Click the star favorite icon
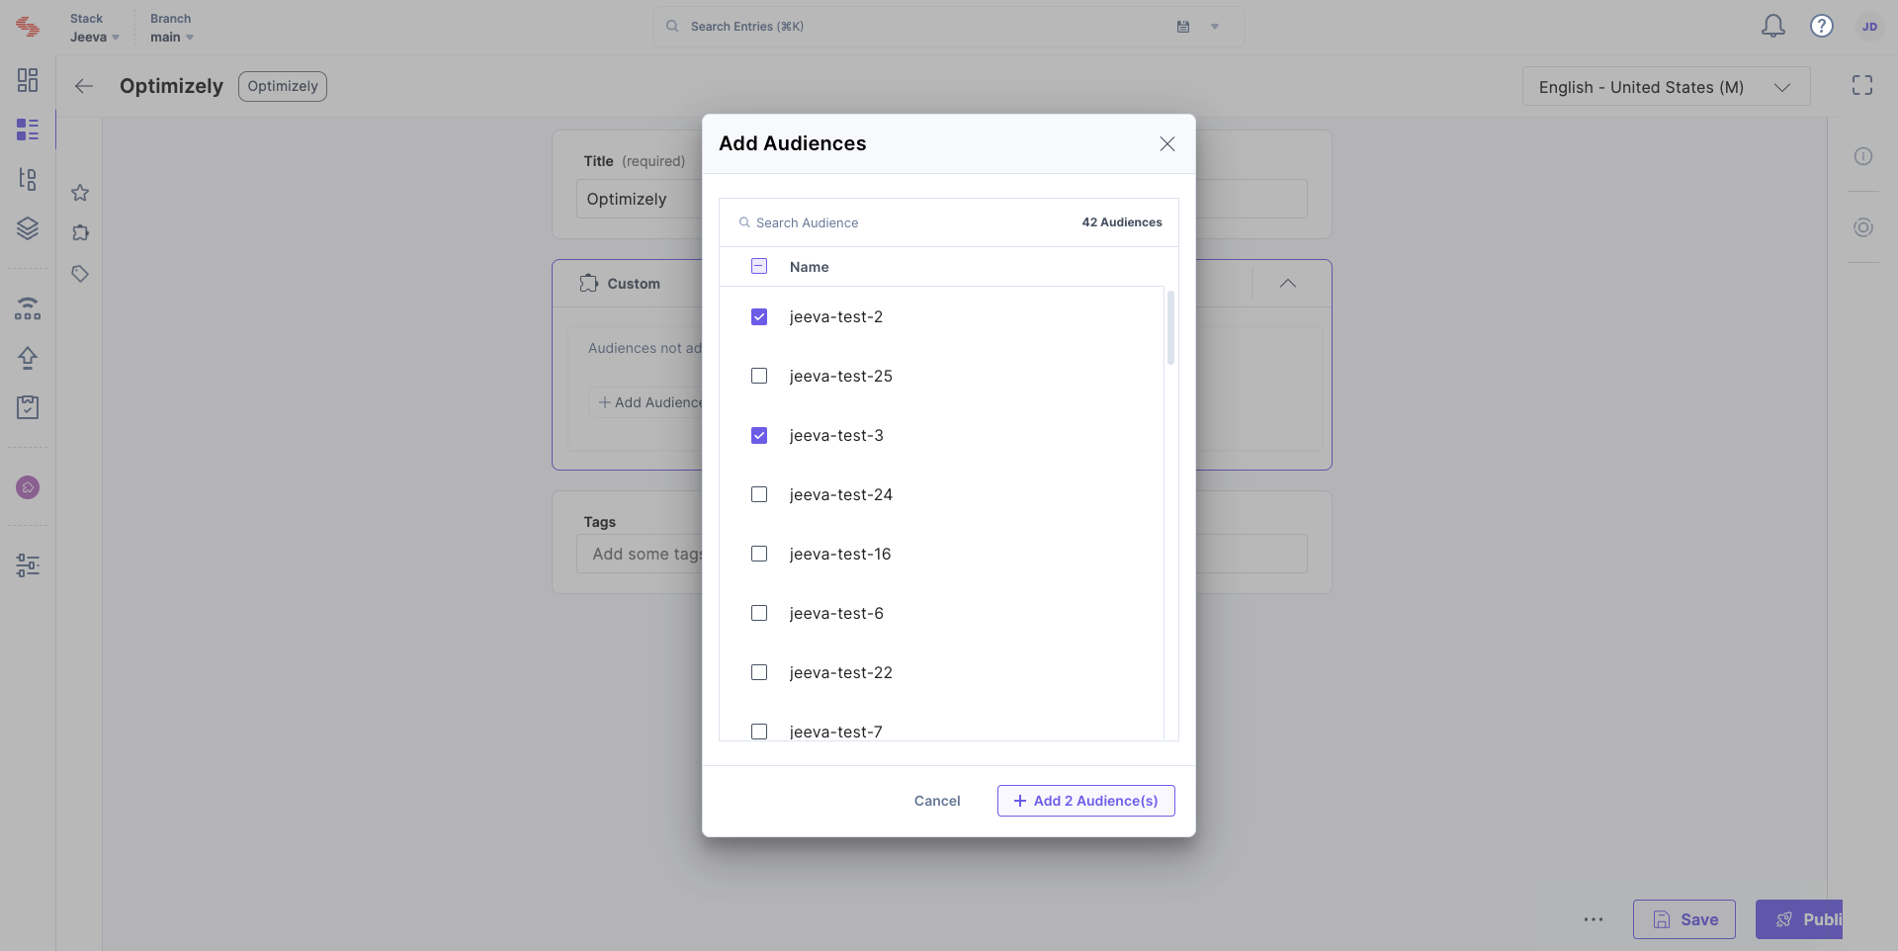This screenshot has width=1898, height=951. click(x=80, y=193)
